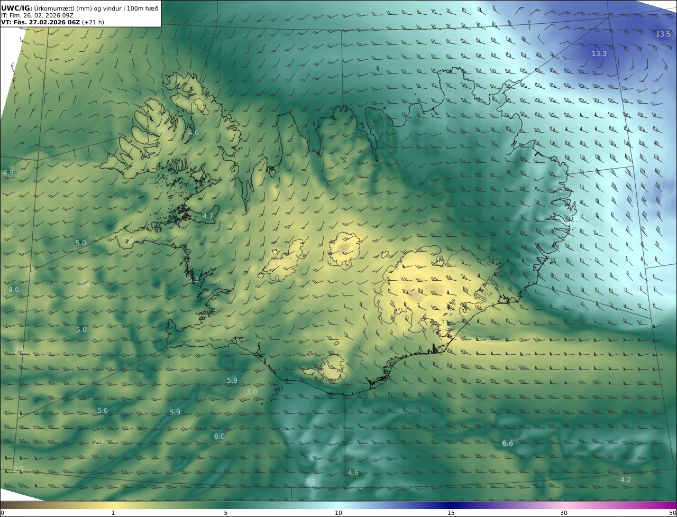Click the colour scale tick label 15
677x517 pixels.
451,513
